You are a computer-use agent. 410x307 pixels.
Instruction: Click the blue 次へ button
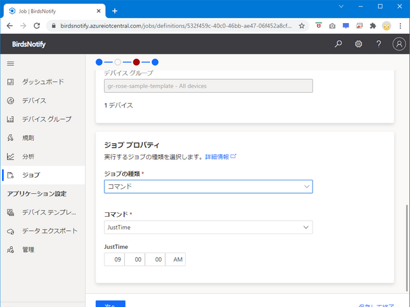[110, 304]
